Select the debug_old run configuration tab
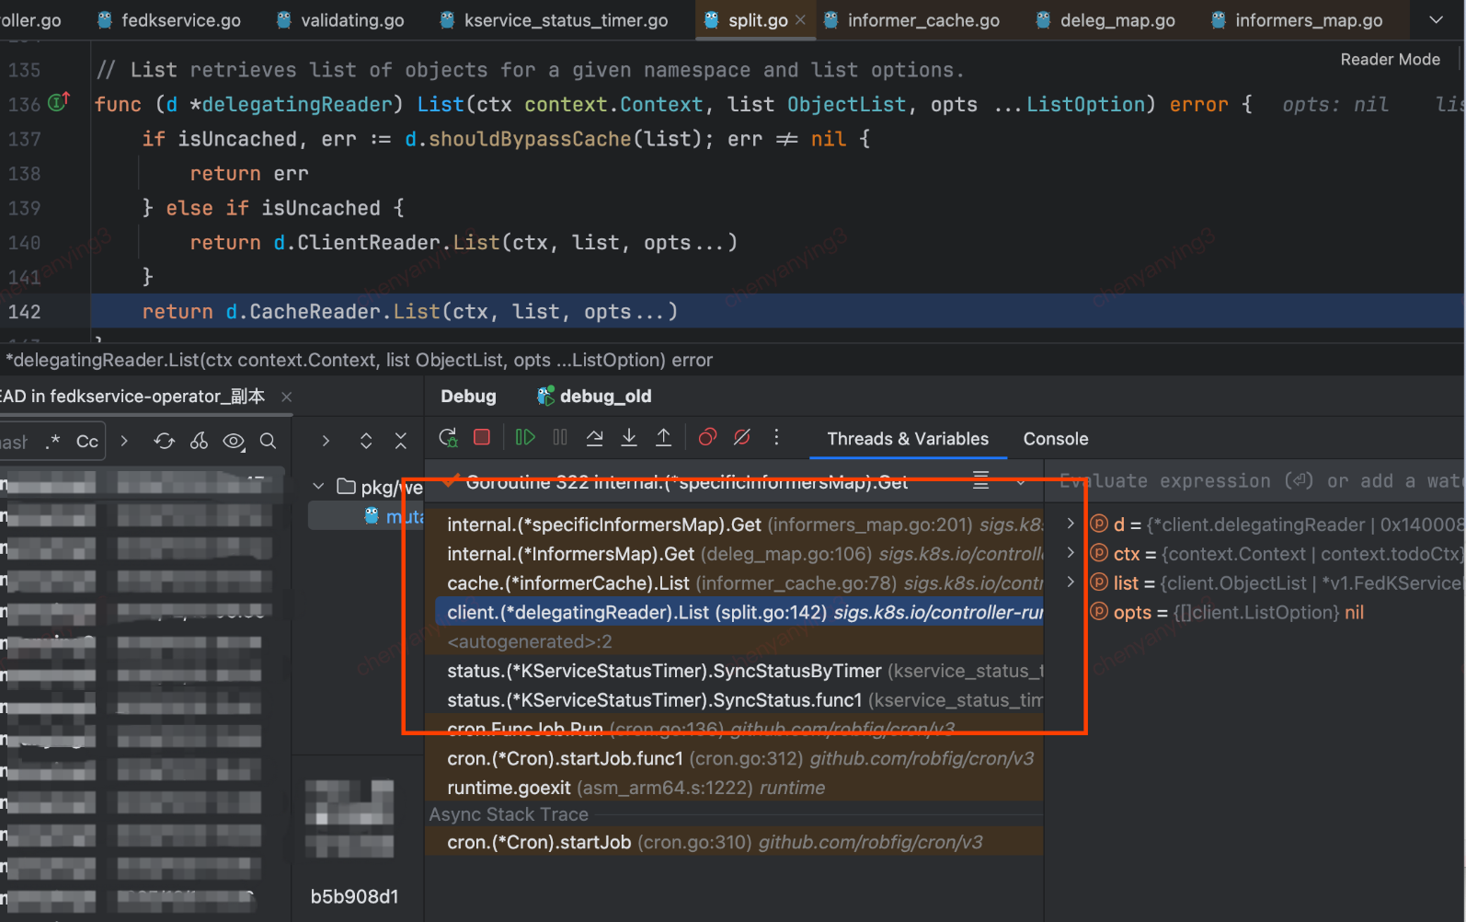This screenshot has width=1466, height=922. (594, 397)
